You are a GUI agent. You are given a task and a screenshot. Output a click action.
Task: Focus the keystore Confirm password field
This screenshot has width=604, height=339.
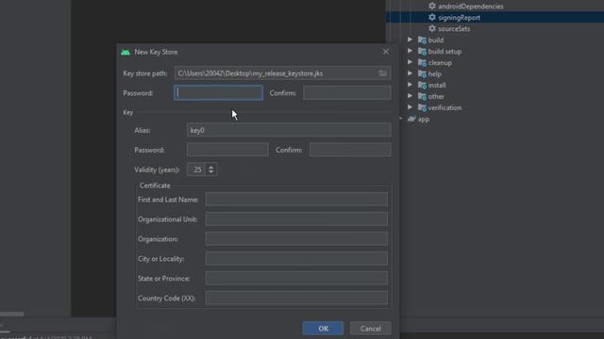(x=347, y=93)
